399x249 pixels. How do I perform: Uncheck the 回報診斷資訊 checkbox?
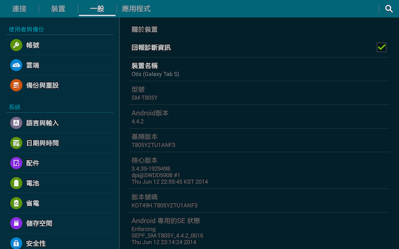tap(381, 47)
